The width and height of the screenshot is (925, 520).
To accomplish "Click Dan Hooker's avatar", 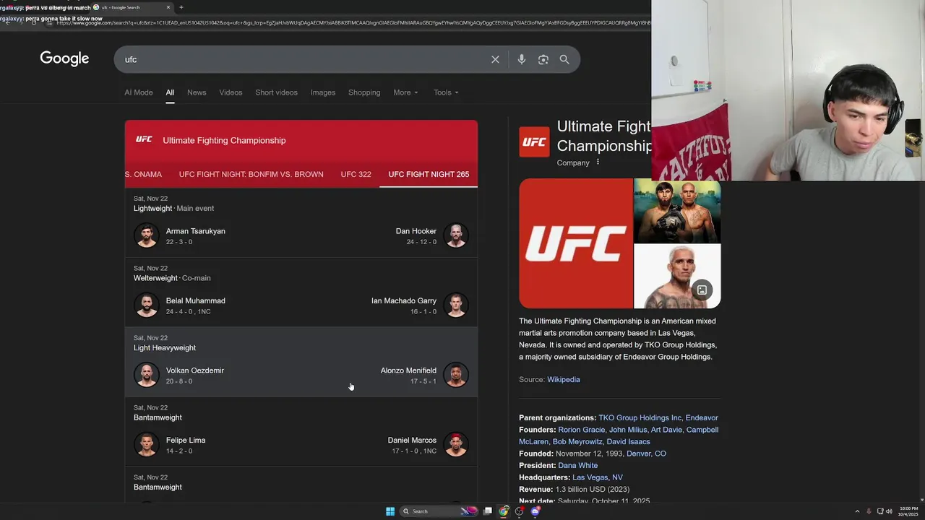I will (x=455, y=235).
